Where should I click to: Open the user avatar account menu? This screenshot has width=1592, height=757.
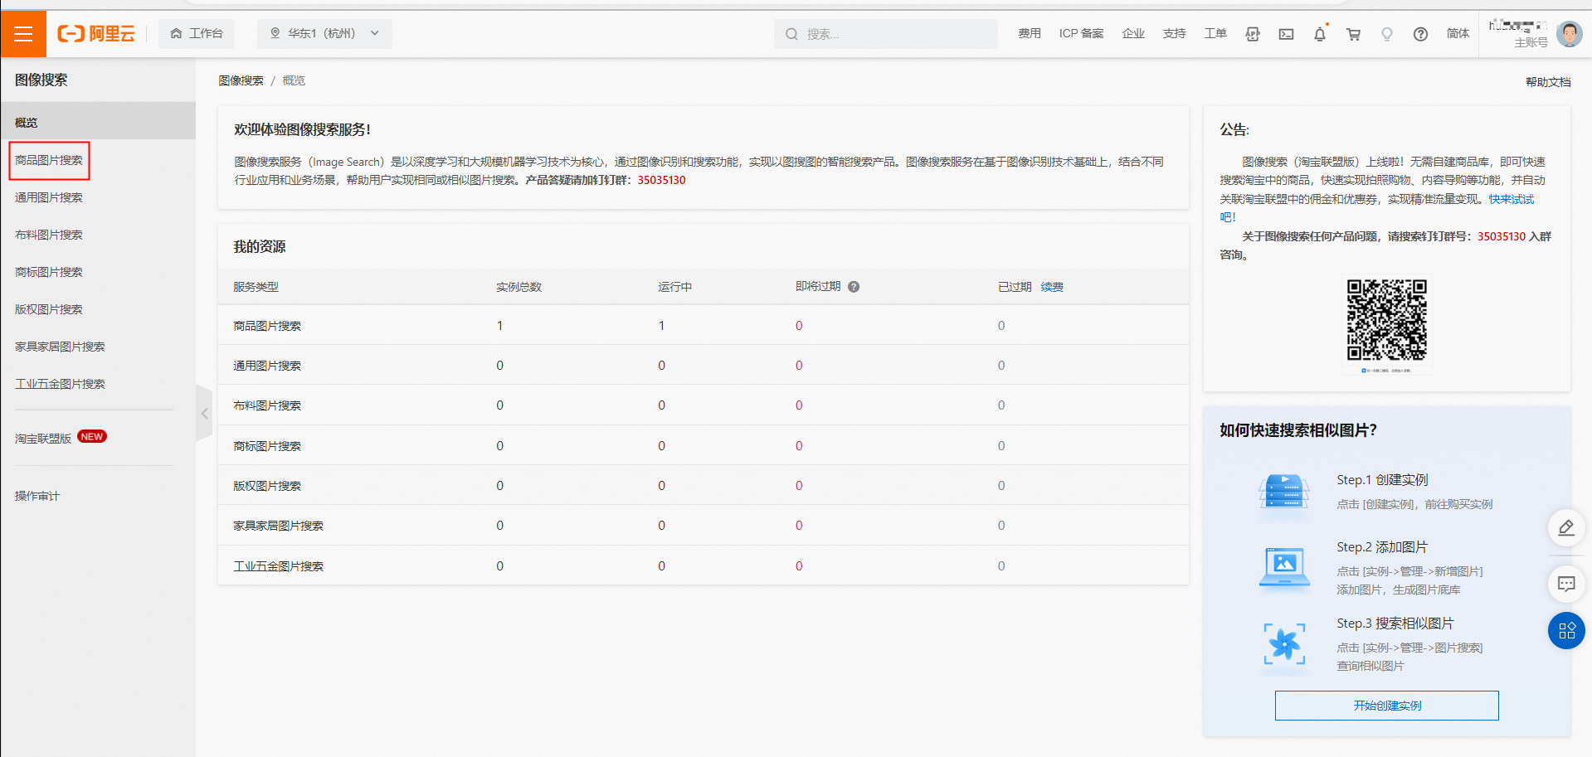[x=1569, y=34]
